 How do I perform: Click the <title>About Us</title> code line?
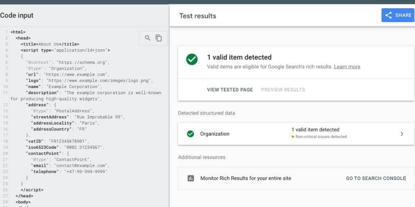tap(50, 44)
